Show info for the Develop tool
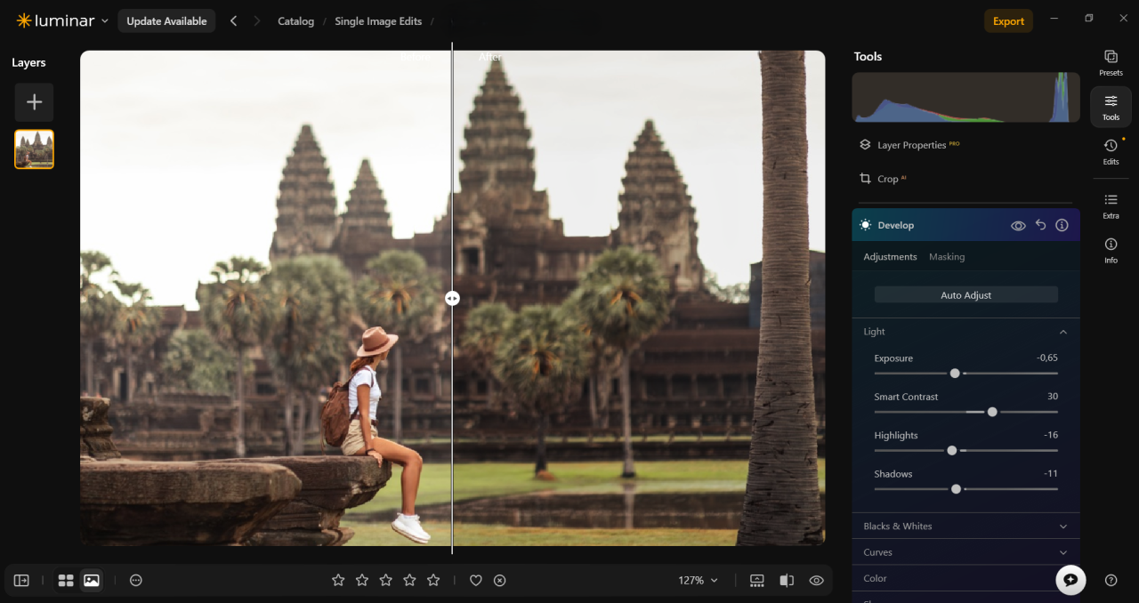Viewport: 1139px width, 603px height. tap(1062, 225)
